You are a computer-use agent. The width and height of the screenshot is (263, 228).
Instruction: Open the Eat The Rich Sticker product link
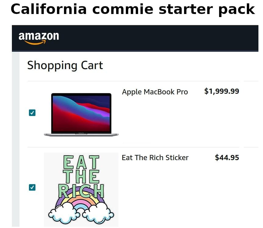click(155, 158)
